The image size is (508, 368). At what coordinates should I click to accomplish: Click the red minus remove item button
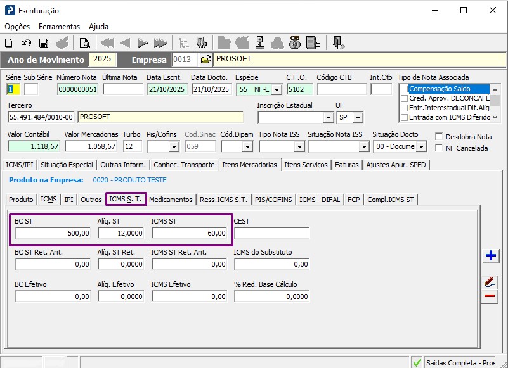click(x=490, y=296)
